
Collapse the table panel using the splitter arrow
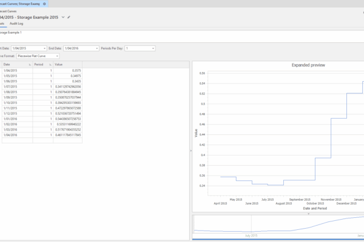pyautogui.click(x=191, y=151)
